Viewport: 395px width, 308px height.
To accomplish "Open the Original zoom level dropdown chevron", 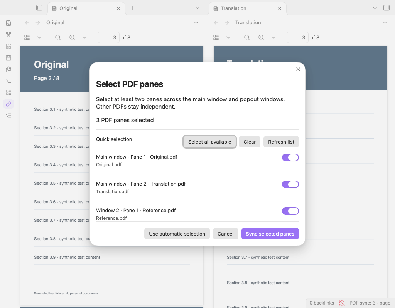I will point(84,37).
